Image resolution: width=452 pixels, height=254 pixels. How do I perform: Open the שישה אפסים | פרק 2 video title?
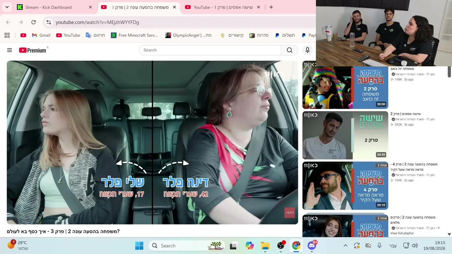click(x=405, y=114)
